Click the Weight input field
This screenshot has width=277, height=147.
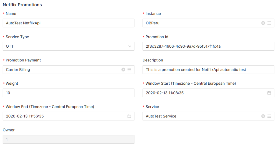coord(68,93)
